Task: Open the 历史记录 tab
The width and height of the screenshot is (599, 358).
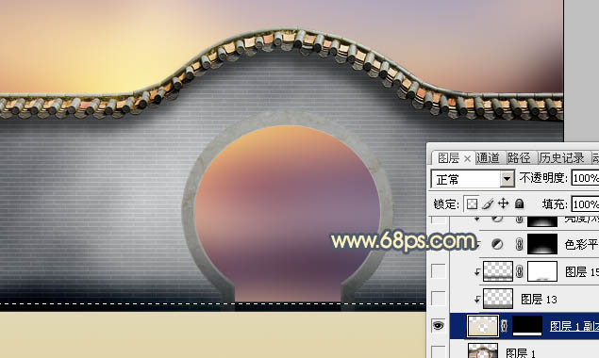Action: coord(561,158)
